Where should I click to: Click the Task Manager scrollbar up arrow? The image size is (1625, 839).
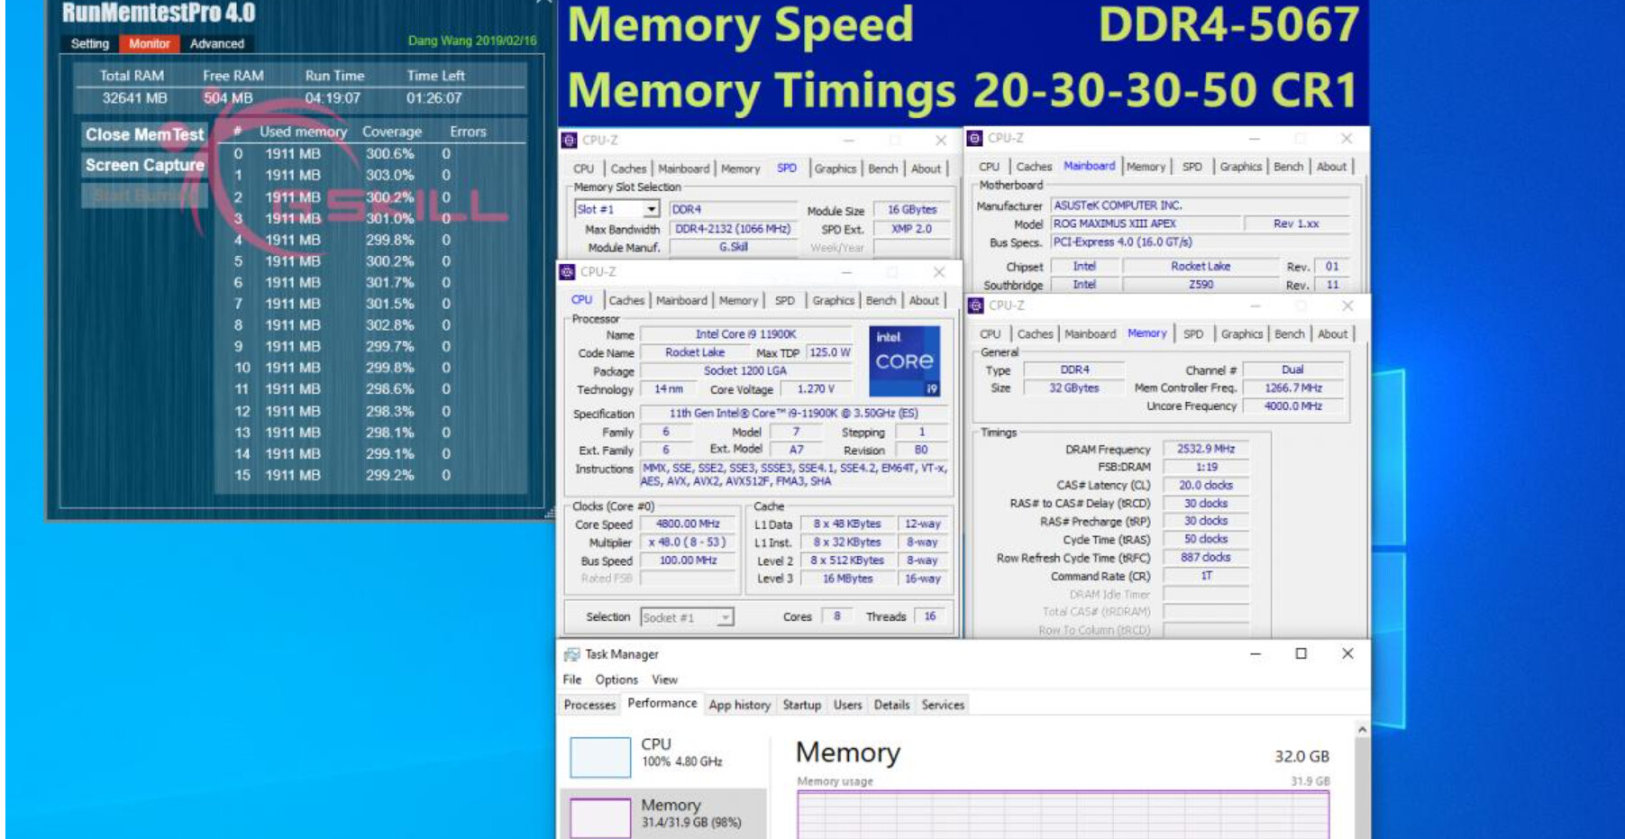pos(1362,729)
